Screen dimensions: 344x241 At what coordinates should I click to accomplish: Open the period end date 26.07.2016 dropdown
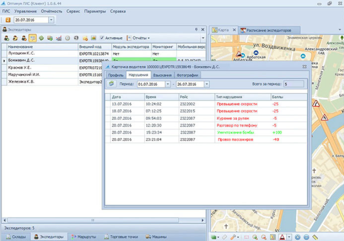click(207, 84)
